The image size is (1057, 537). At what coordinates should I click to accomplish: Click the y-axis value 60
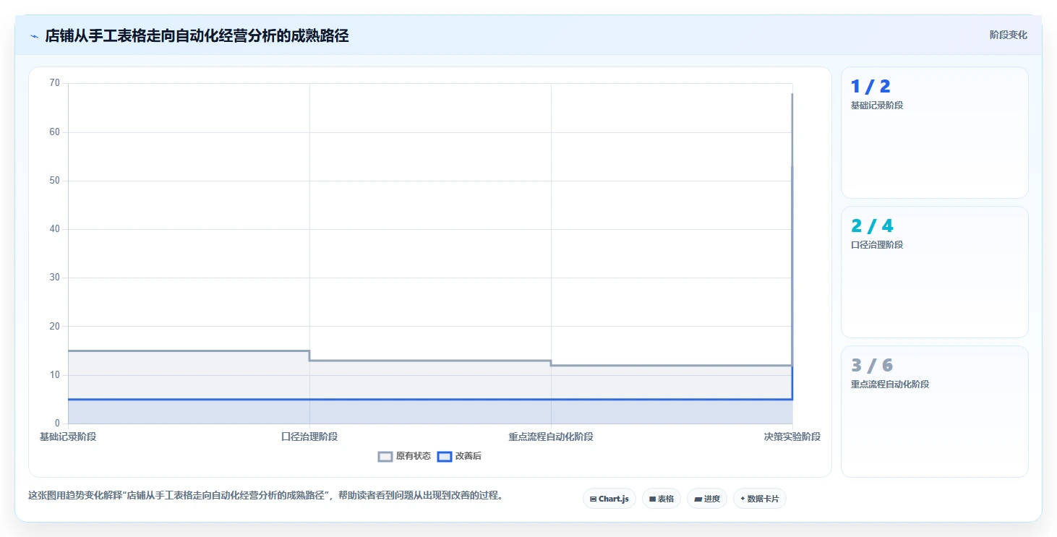point(55,132)
